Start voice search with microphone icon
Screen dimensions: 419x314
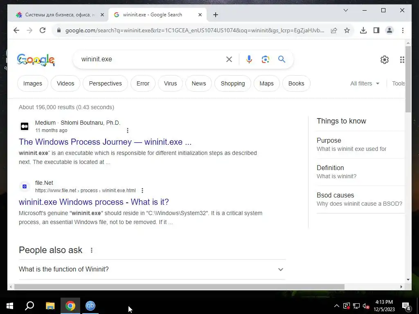coord(249,59)
